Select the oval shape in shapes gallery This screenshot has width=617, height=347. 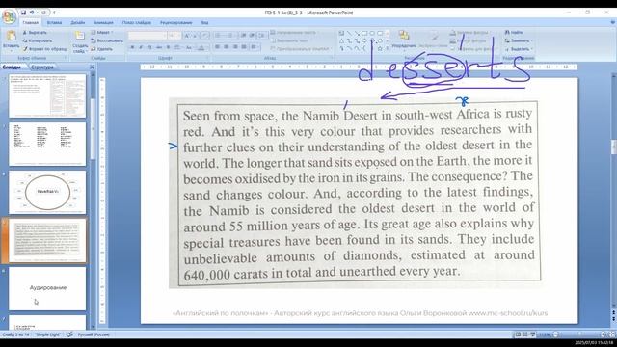coord(372,34)
